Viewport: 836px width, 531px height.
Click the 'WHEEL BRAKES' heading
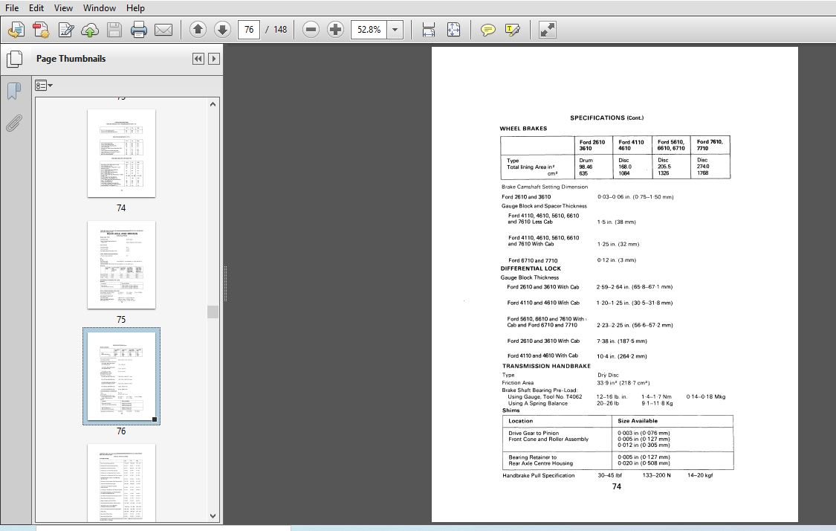(523, 129)
